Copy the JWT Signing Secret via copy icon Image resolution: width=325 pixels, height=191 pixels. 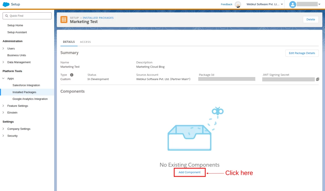[x=317, y=79]
